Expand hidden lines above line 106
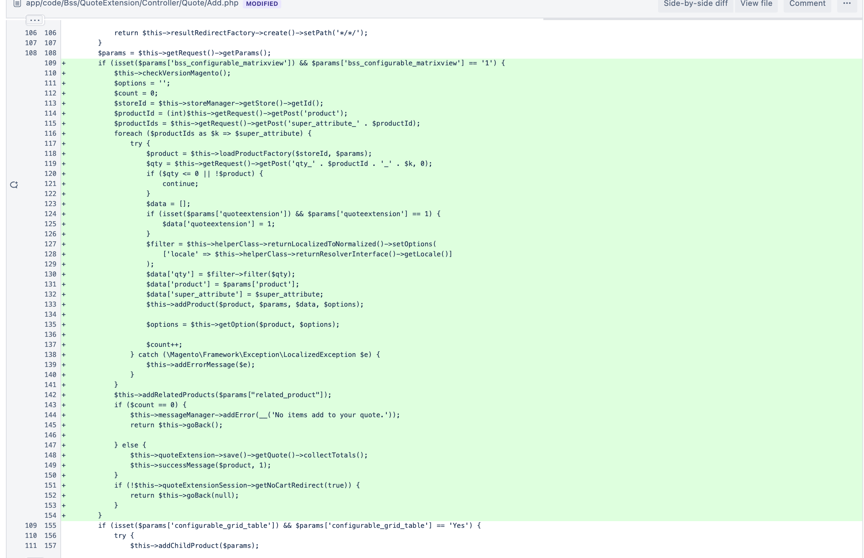 pos(35,20)
